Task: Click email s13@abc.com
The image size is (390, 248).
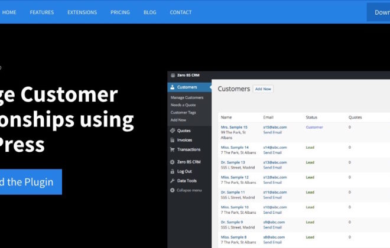Action: pos(275,162)
